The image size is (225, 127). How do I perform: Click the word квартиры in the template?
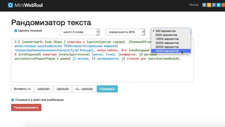click(74, 42)
